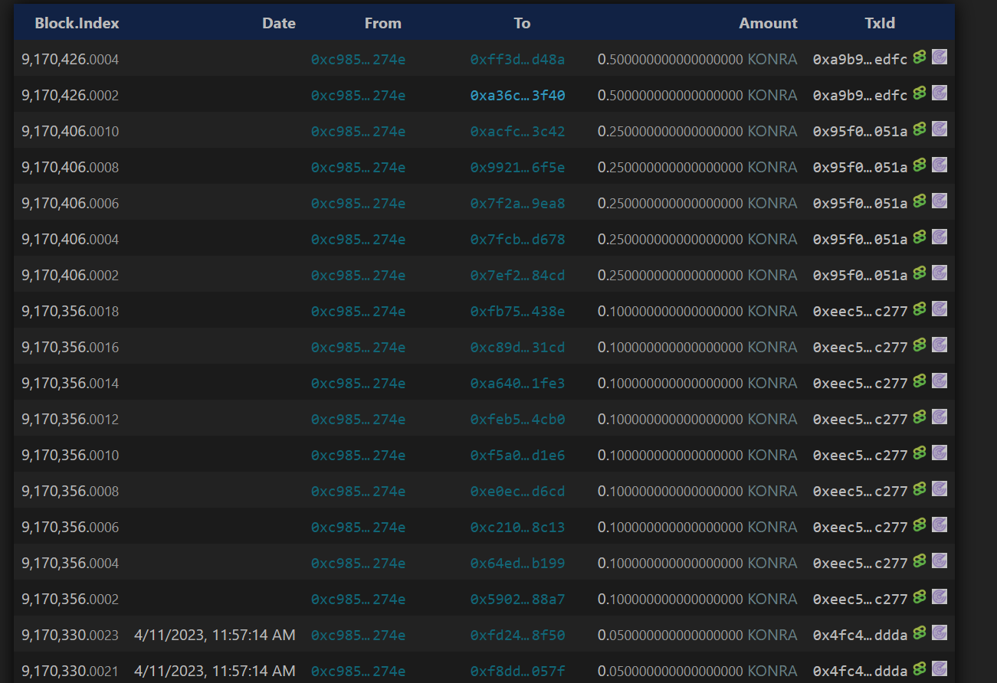997x683 pixels.
Task: Open highlighted recipient address 0xa36c…3f40
Action: [517, 95]
